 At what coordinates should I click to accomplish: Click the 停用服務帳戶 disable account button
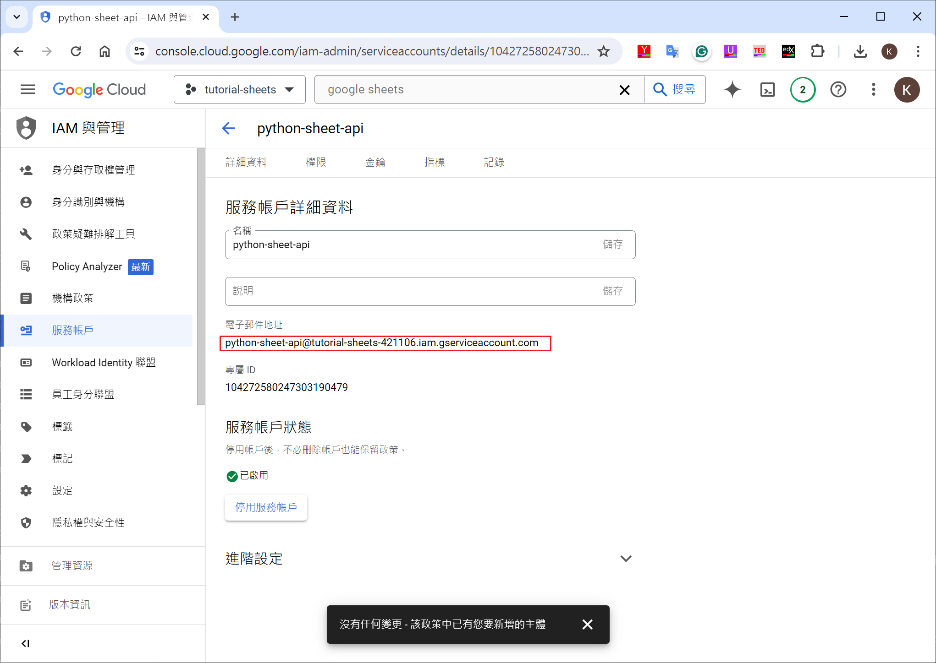(266, 507)
